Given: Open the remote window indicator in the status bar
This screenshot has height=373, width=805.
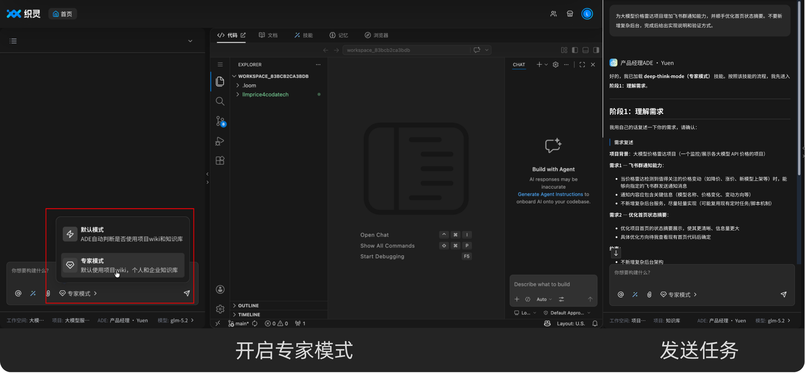Looking at the screenshot, I should coord(218,323).
